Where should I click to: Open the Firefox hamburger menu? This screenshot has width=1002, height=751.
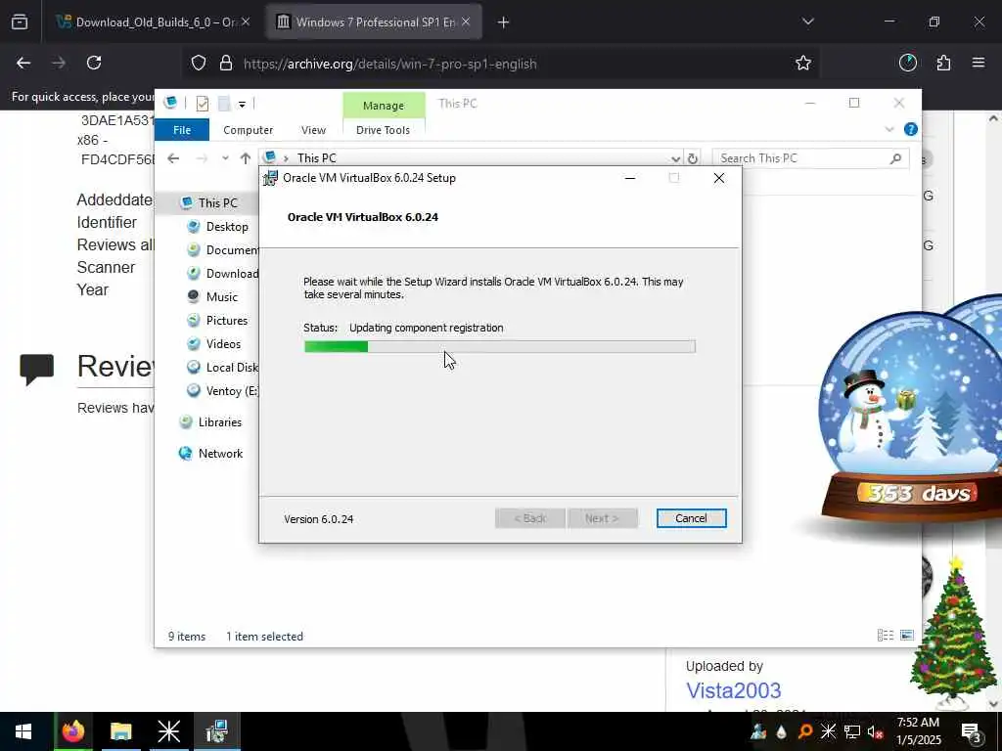979,64
